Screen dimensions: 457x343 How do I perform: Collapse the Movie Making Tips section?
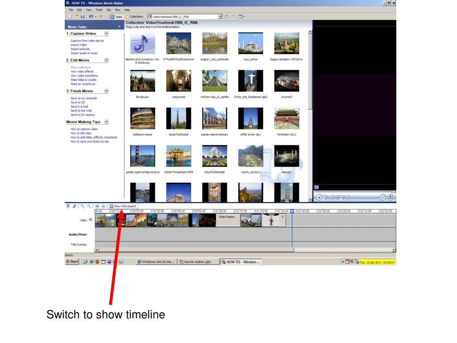pyautogui.click(x=106, y=122)
